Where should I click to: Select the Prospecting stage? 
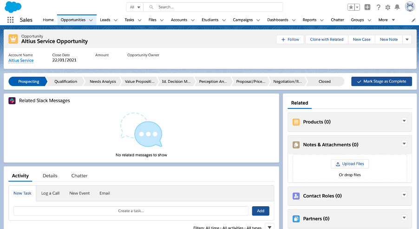tap(28, 81)
